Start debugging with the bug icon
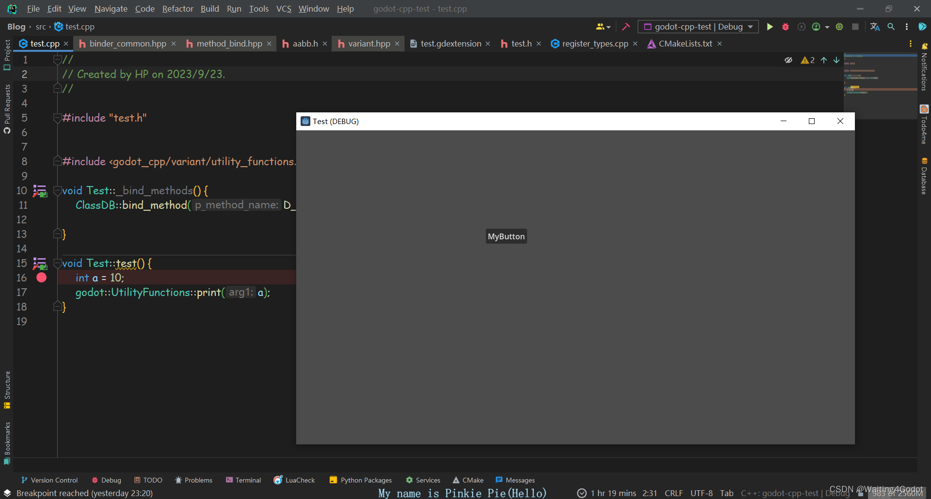 pos(786,27)
